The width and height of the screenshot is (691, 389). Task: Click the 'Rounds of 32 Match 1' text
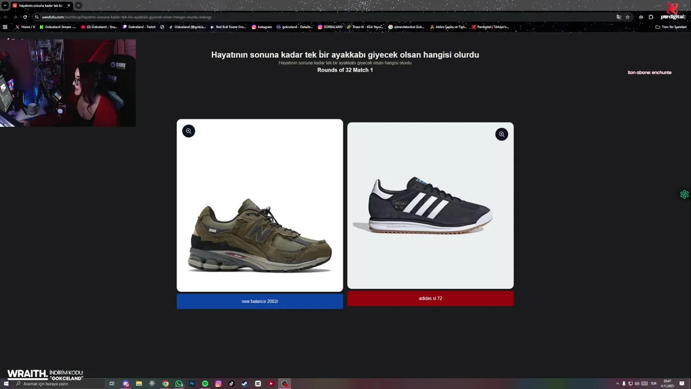coord(345,70)
